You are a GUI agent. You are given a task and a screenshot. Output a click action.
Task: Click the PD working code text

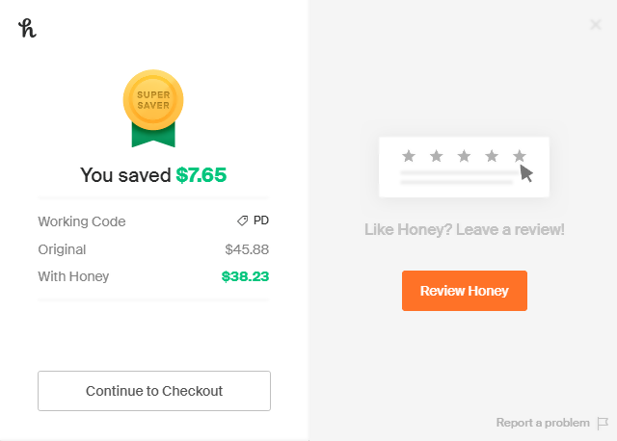pyautogui.click(x=261, y=220)
